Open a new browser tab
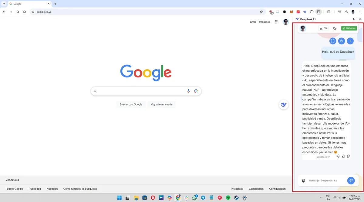The image size is (364, 202). (x=55, y=4)
